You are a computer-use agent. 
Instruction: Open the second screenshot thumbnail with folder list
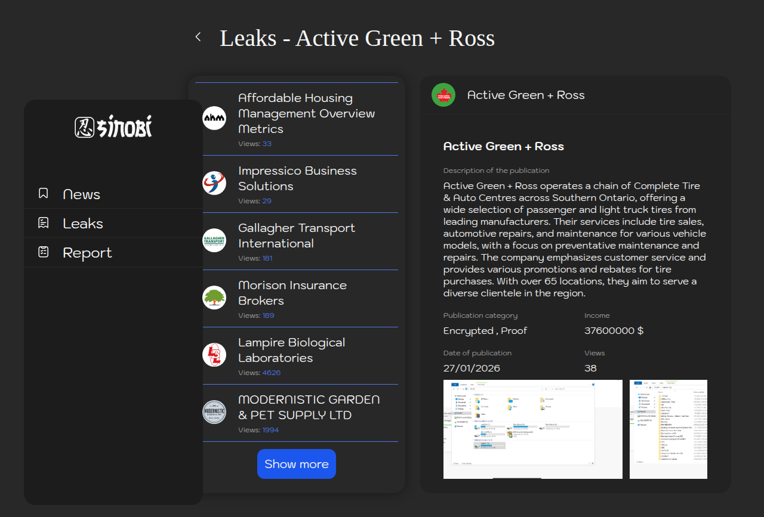click(x=668, y=429)
